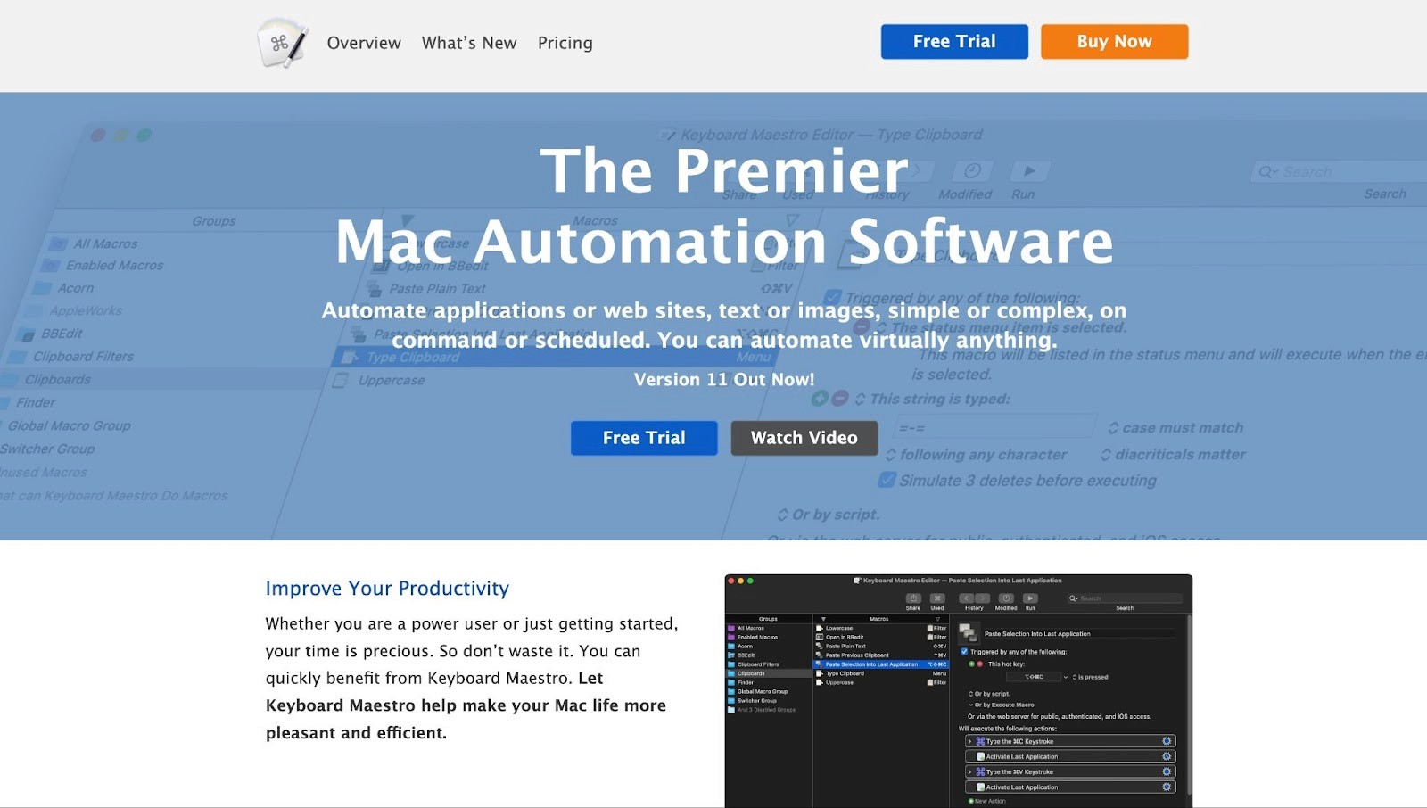The height and width of the screenshot is (808, 1427).
Task: Click Free Trial in the top navigation bar
Action: (x=954, y=42)
